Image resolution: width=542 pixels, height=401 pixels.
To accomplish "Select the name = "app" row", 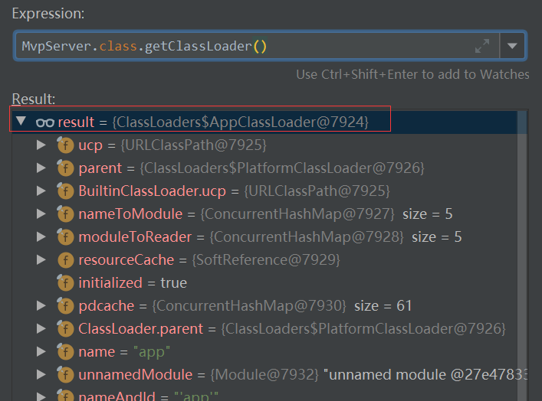I will (x=115, y=352).
